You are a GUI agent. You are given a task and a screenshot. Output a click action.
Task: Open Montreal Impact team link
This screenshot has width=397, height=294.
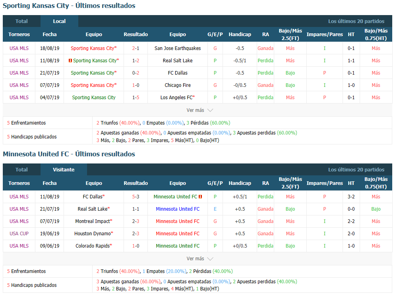(x=94, y=221)
